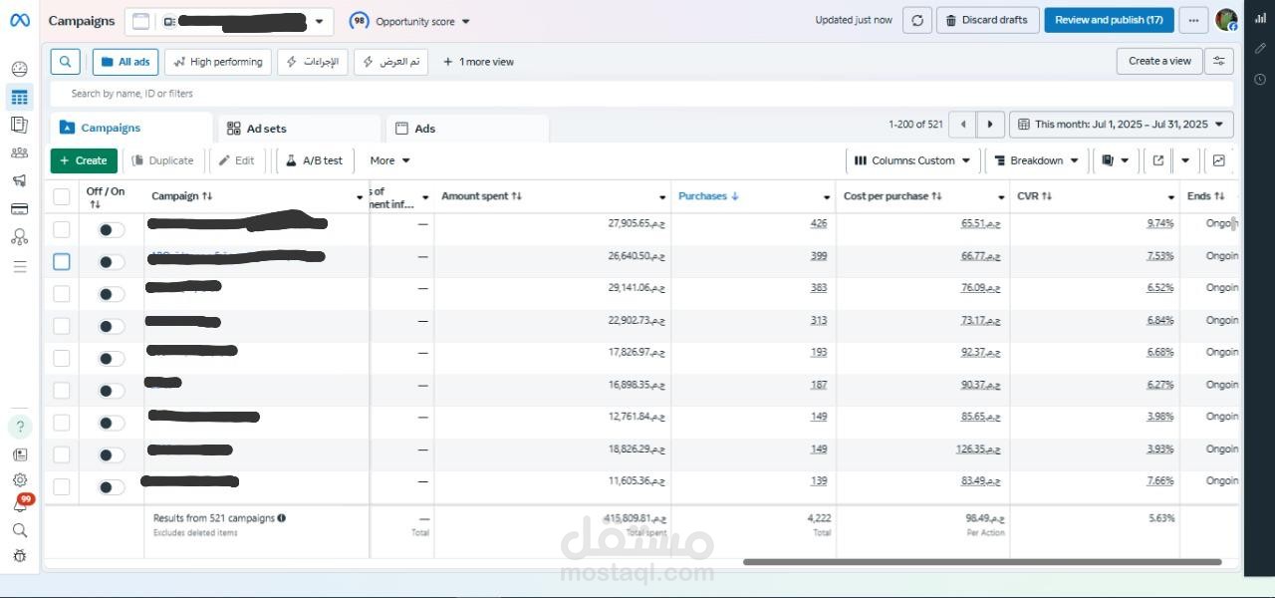Switch to the Ads tab
Screen dimensions: 1275x598
pos(467,129)
